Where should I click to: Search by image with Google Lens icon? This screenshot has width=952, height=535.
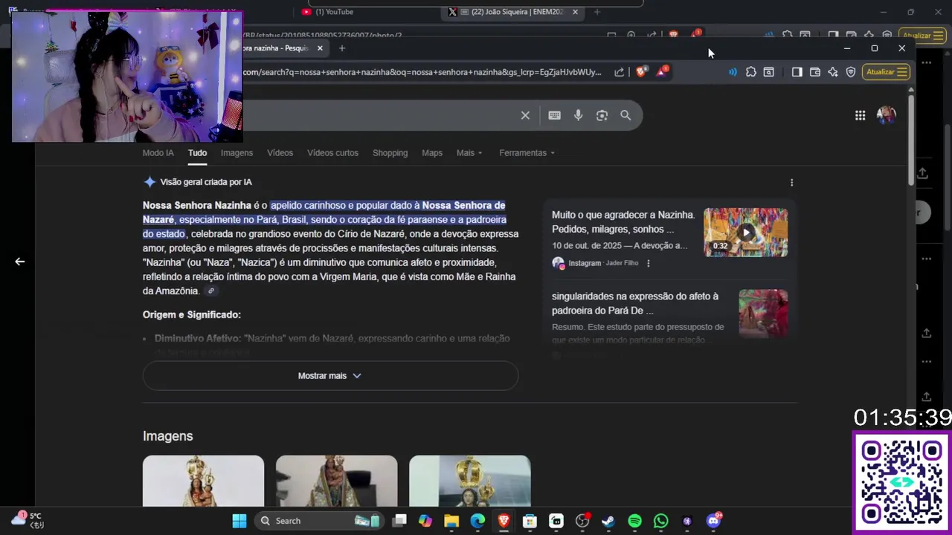pyautogui.click(x=602, y=115)
